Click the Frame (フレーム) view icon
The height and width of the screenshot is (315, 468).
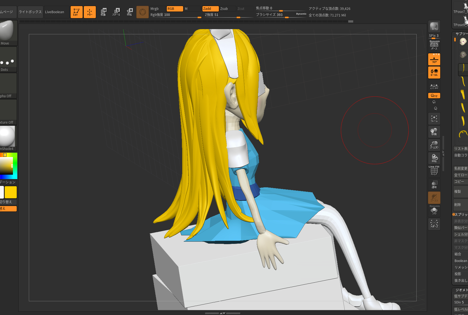434,119
